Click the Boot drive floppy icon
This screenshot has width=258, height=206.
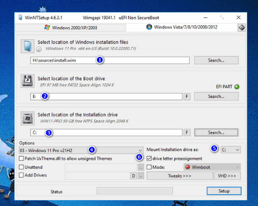(27, 81)
